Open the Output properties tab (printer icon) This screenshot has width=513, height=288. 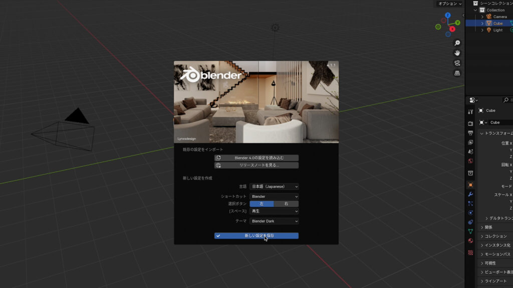point(470,133)
